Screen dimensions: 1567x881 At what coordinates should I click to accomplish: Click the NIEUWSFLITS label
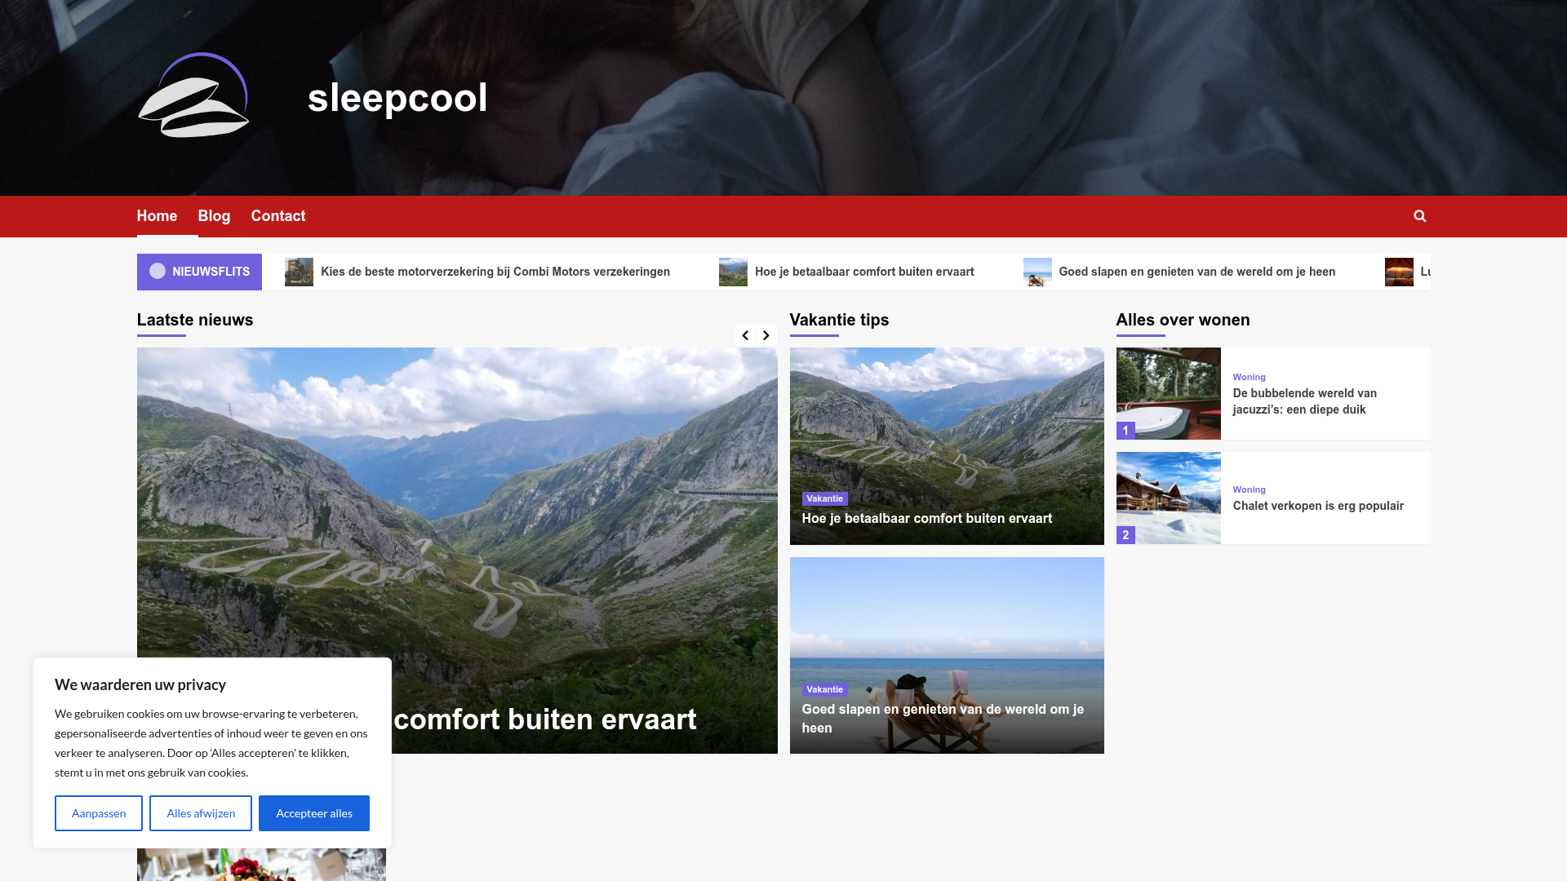click(199, 272)
